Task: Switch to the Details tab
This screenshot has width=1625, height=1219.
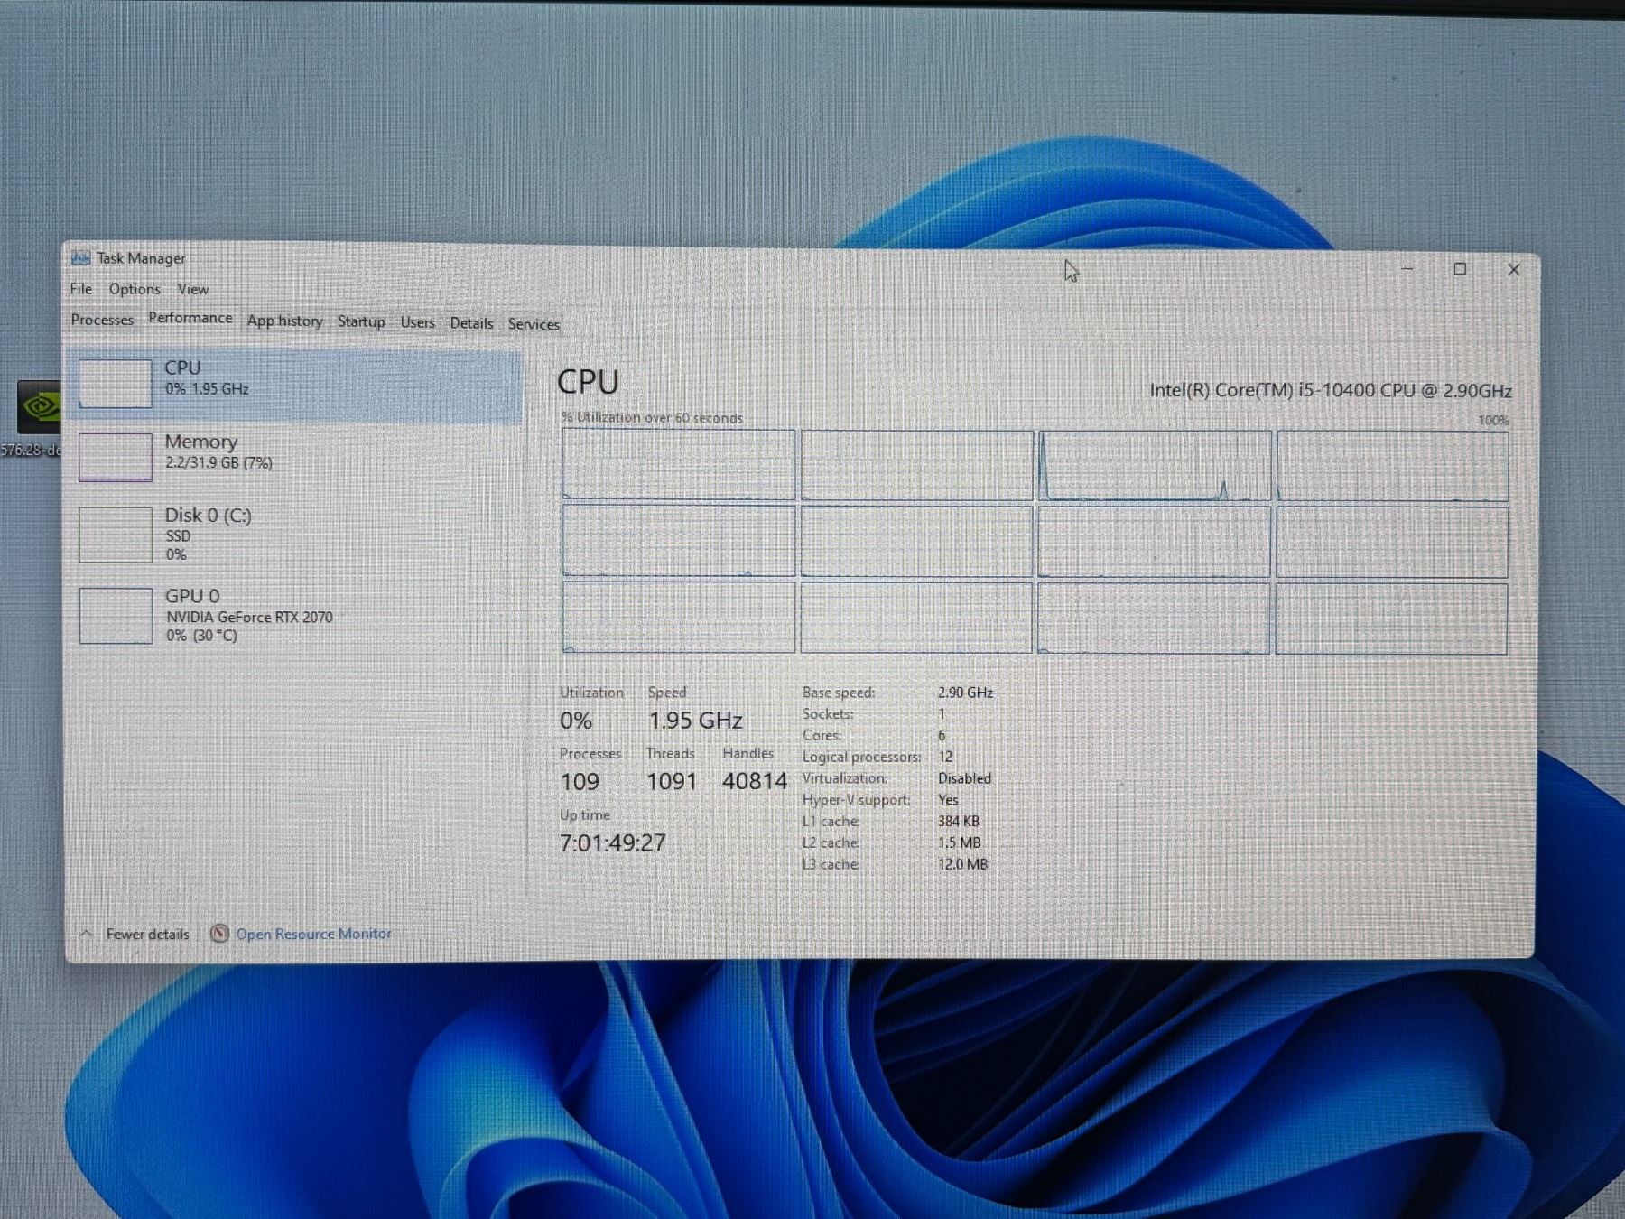Action: point(471,323)
